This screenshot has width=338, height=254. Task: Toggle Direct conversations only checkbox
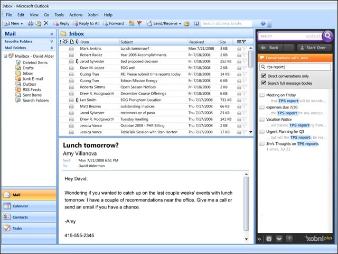264,76
